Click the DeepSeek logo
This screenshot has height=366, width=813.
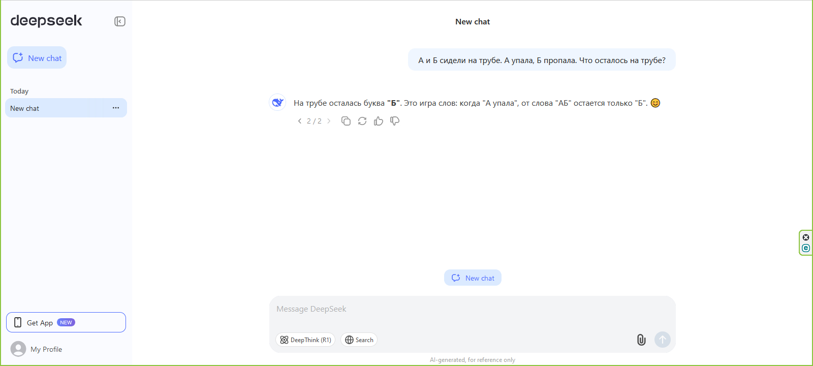46,21
